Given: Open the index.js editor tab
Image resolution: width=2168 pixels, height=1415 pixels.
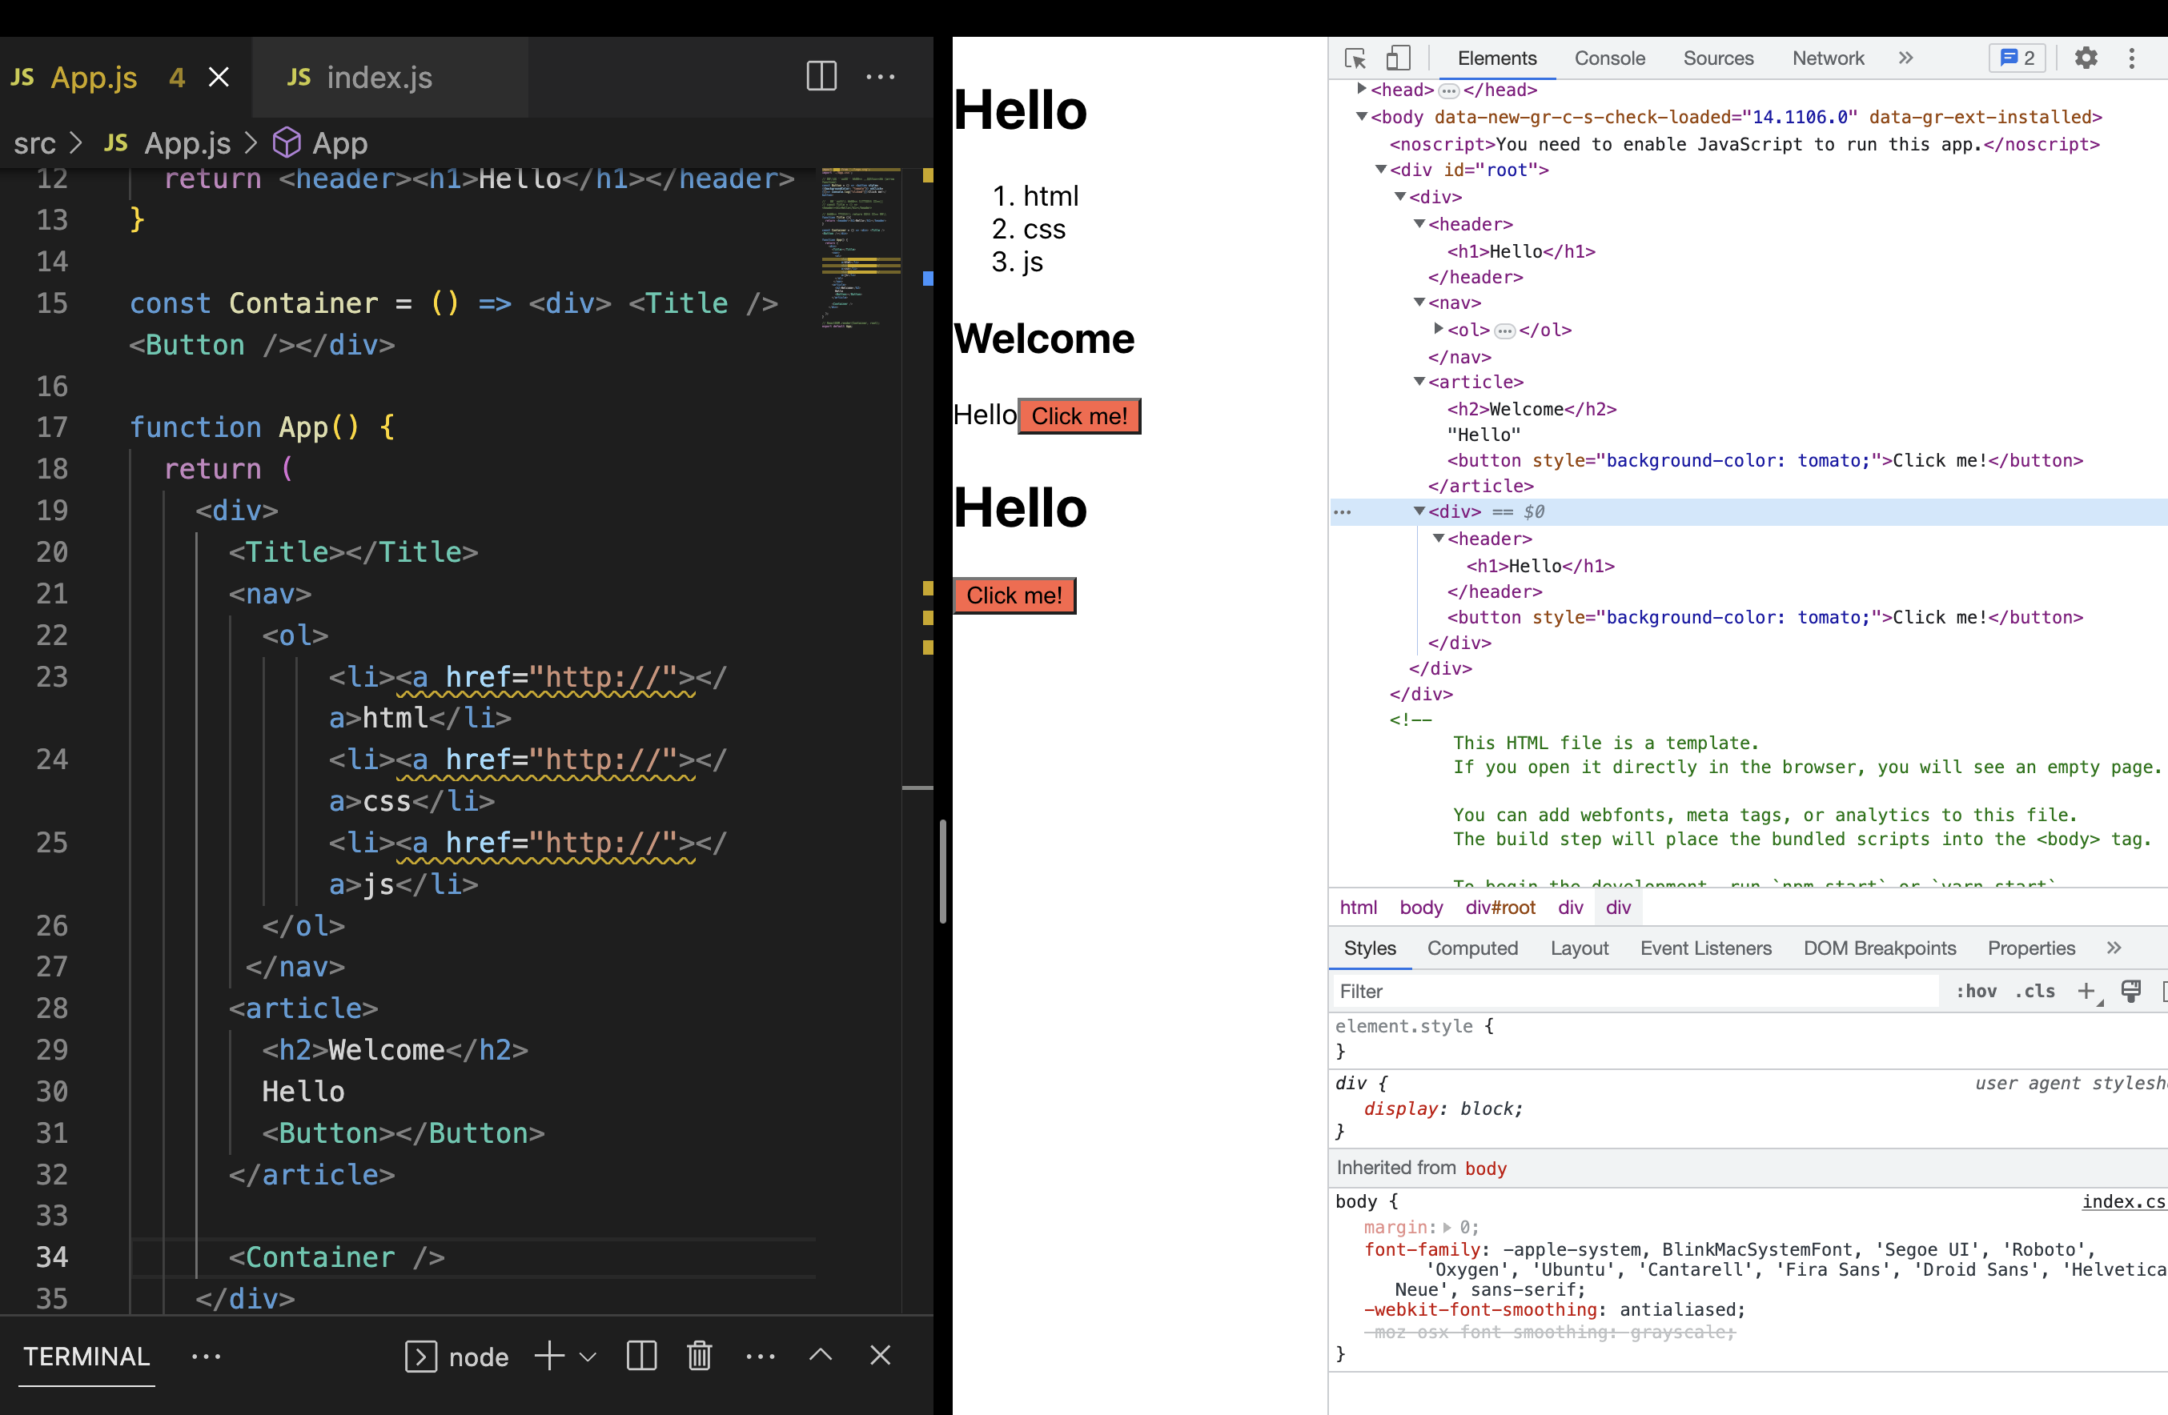Looking at the screenshot, I should (378, 78).
